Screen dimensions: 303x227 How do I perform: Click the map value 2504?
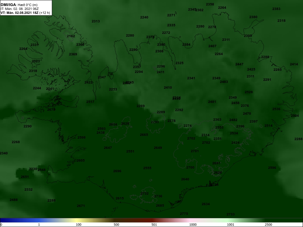295,116
